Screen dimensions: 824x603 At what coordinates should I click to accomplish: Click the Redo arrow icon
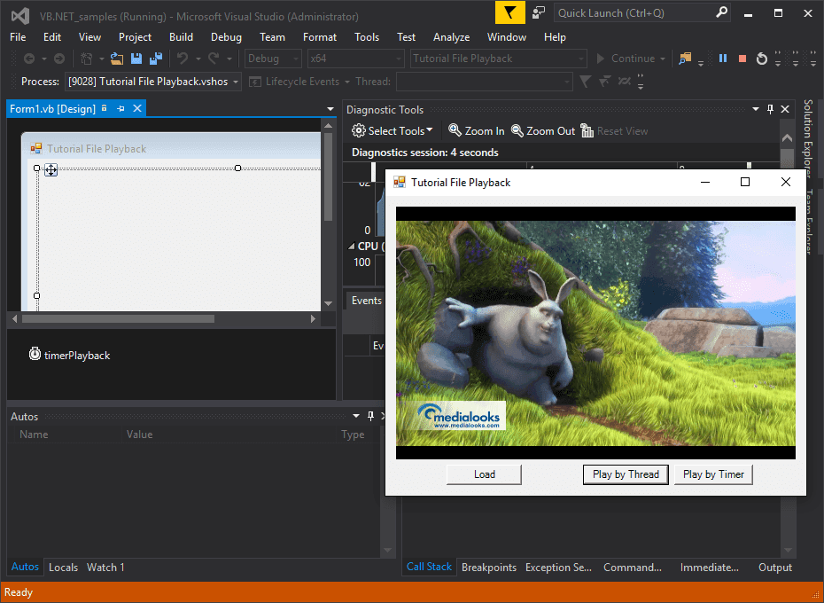pos(214,59)
